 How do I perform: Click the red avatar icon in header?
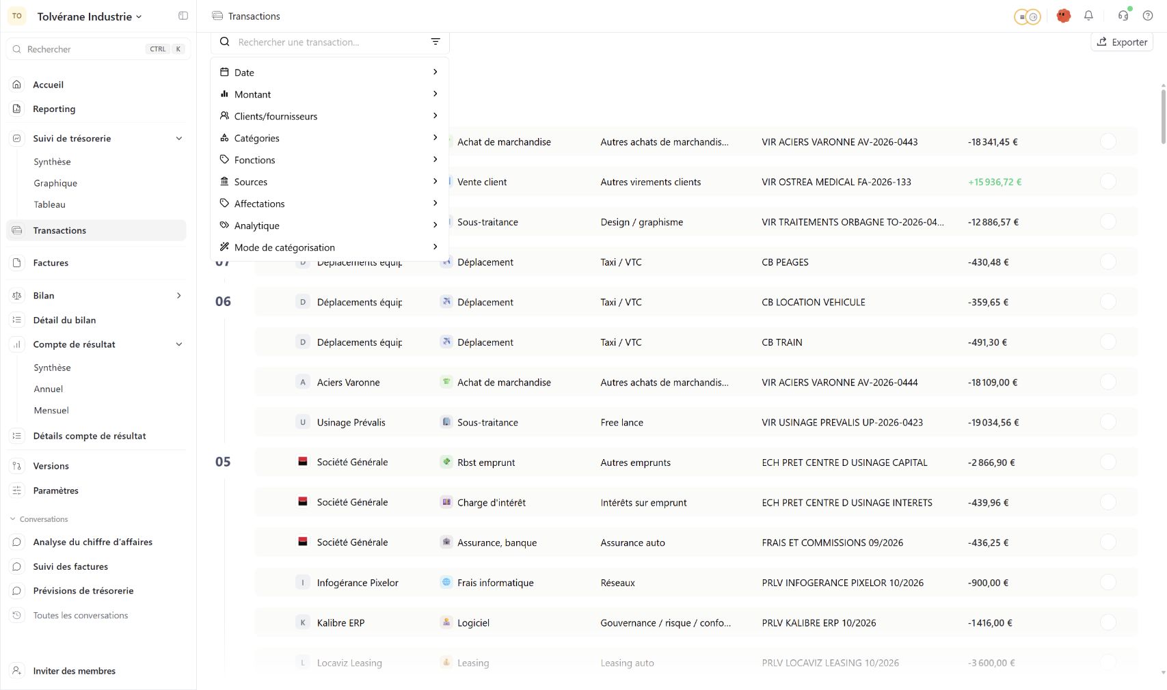click(x=1063, y=16)
